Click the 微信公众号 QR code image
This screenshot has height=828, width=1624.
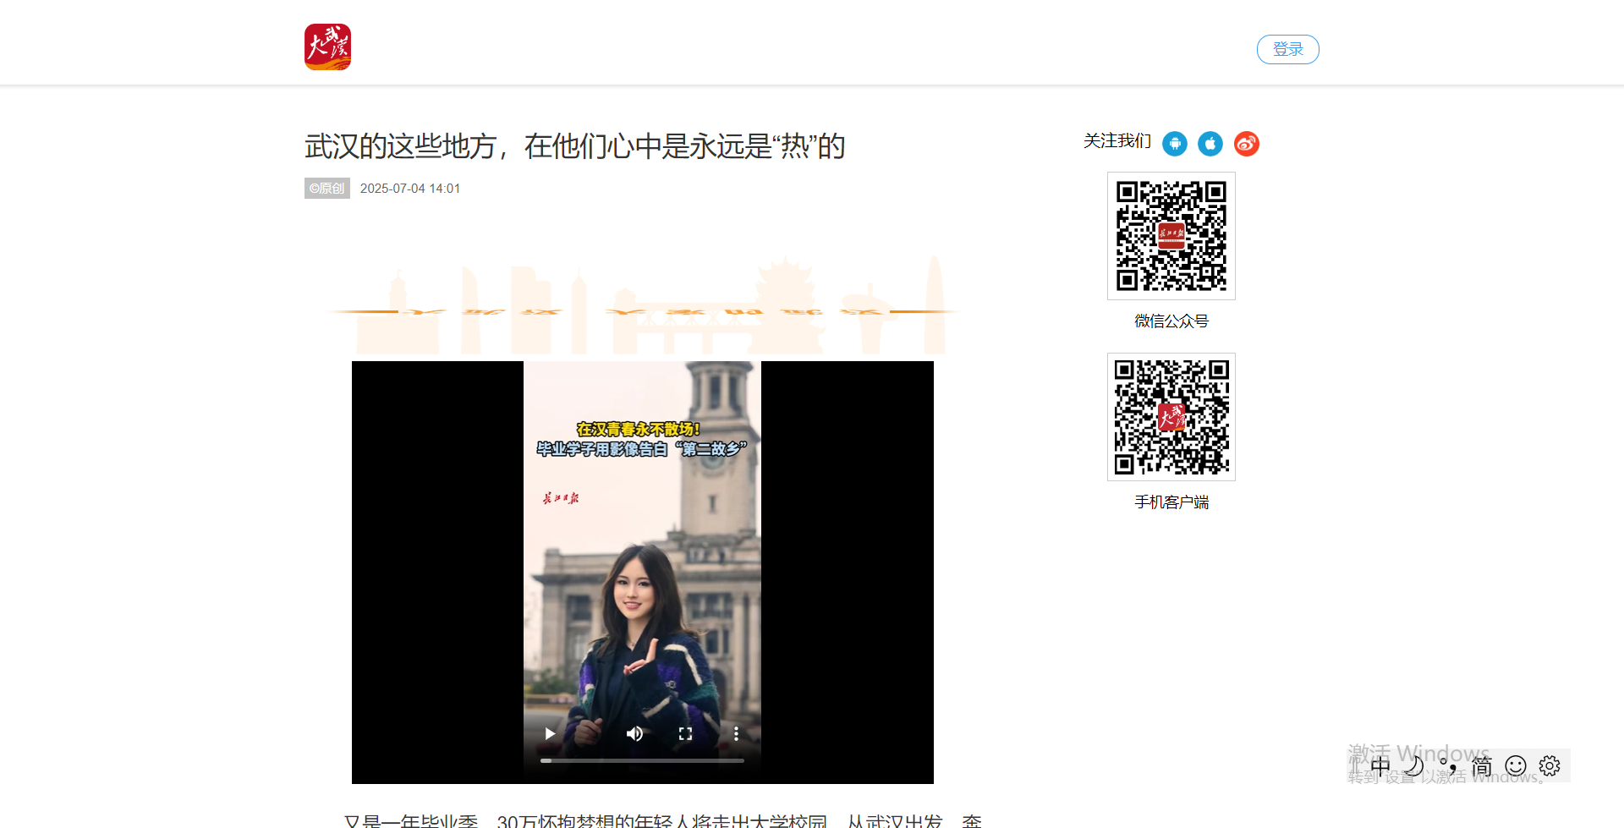(1171, 236)
